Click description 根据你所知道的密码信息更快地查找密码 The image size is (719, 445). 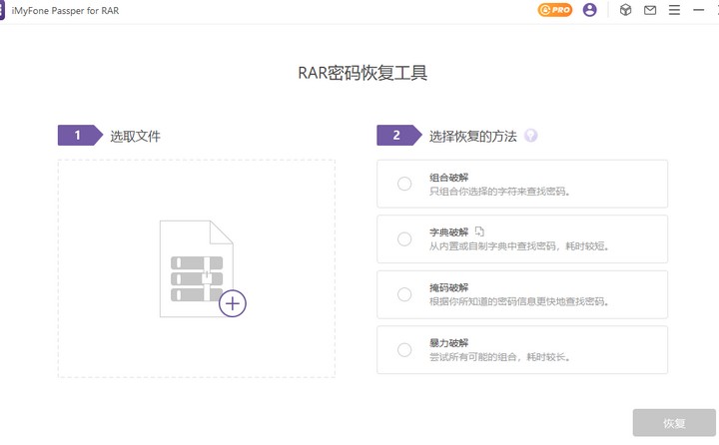(x=519, y=301)
